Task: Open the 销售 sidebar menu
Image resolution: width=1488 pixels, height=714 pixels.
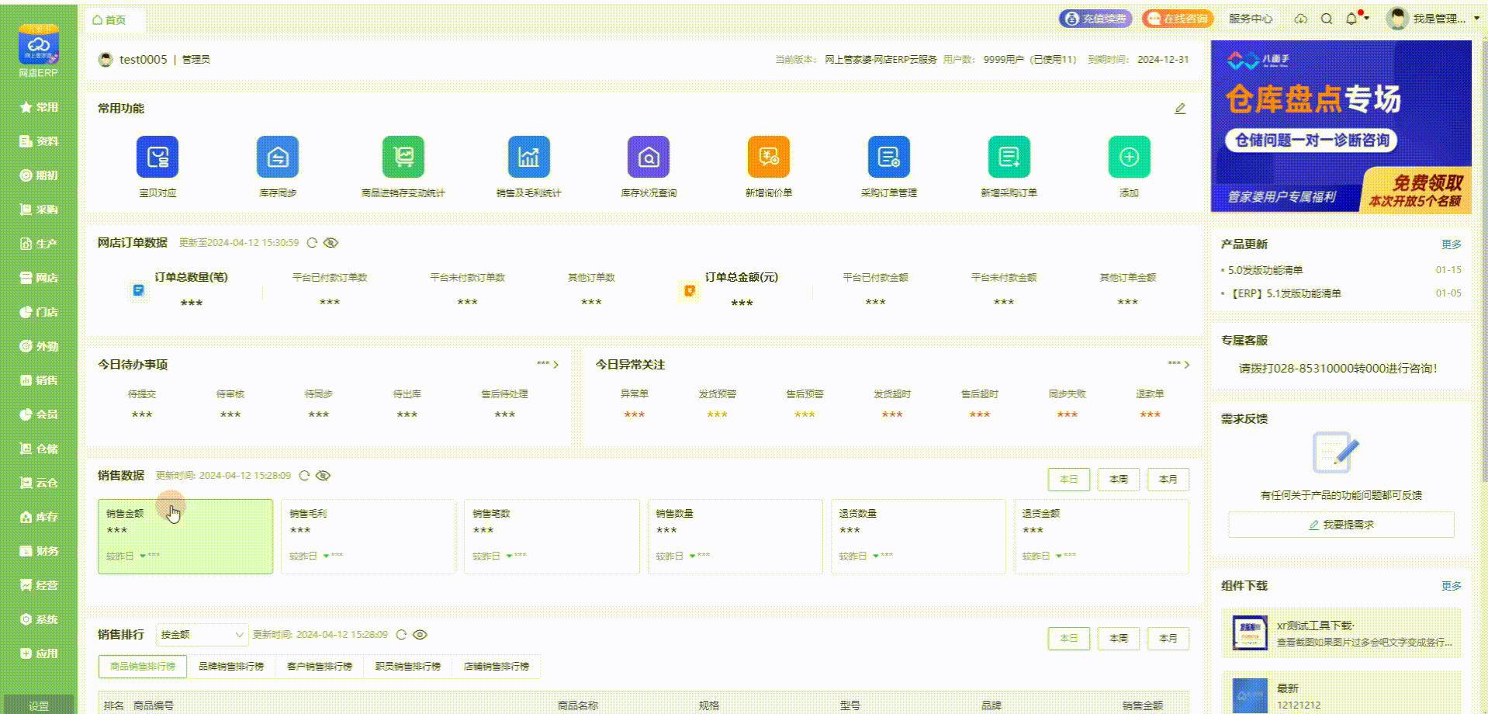Action: pos(39,380)
